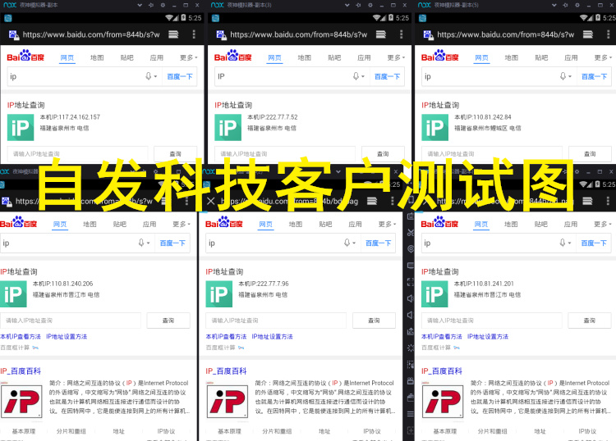Image resolution: width=616 pixels, height=441 pixels.
Task: Switch to 应用 tab in 110.81.240.206 window
Action: click(x=149, y=225)
